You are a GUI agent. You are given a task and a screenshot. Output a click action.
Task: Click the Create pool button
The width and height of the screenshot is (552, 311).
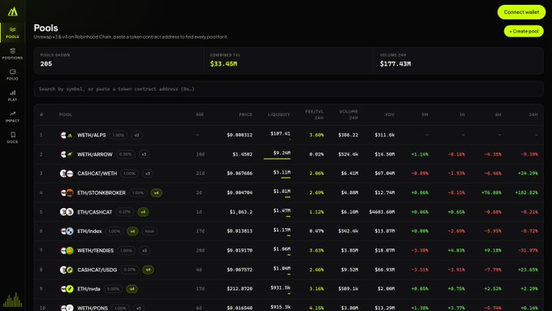point(524,32)
